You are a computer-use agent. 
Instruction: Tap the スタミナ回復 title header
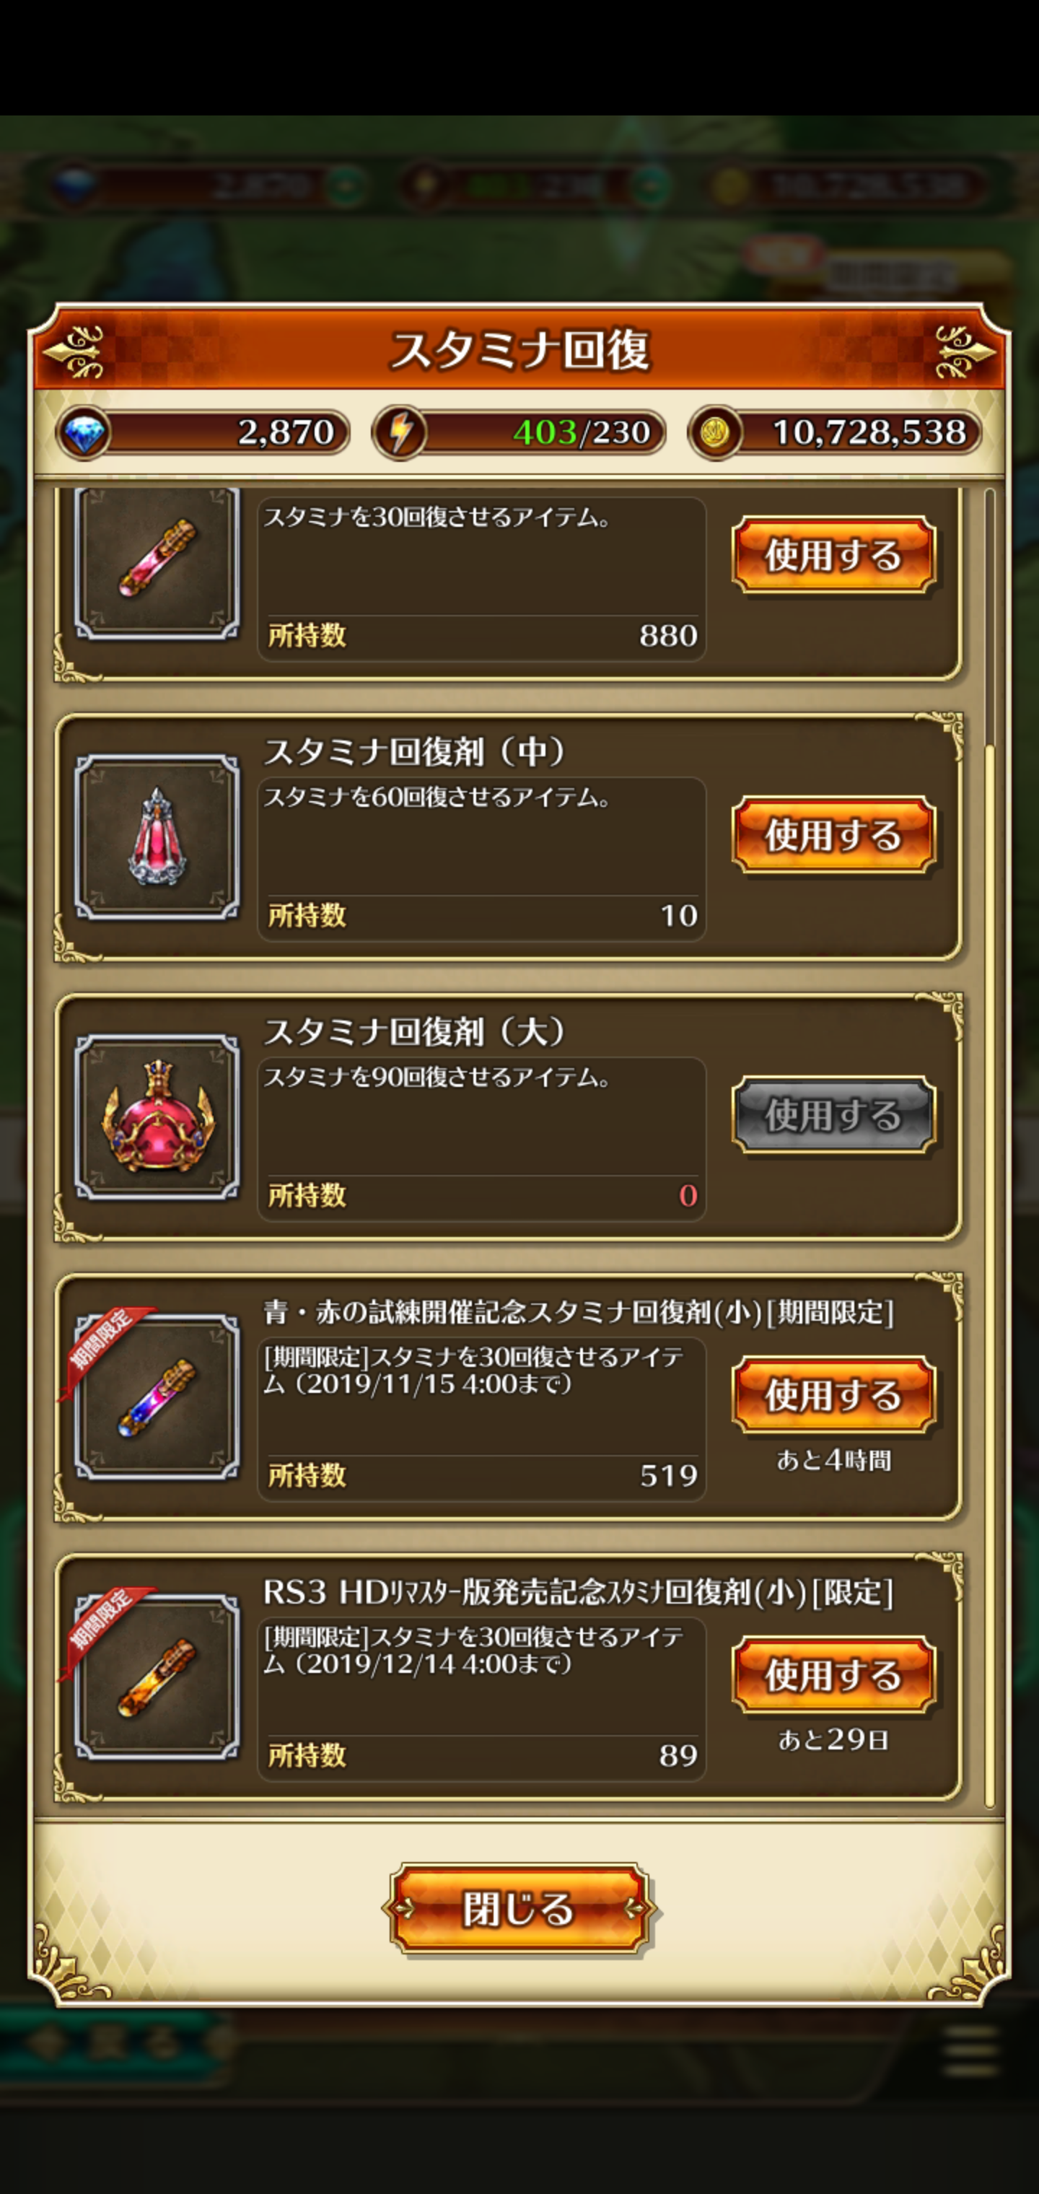[519, 349]
